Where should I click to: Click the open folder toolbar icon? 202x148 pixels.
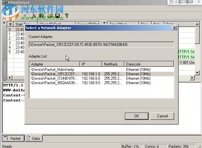(50, 16)
